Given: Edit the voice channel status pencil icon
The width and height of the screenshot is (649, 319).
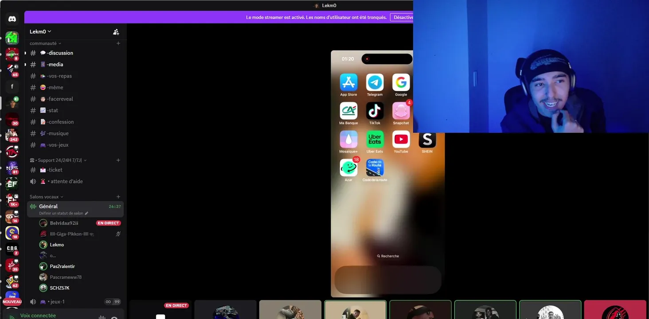Looking at the screenshot, I should click(86, 213).
